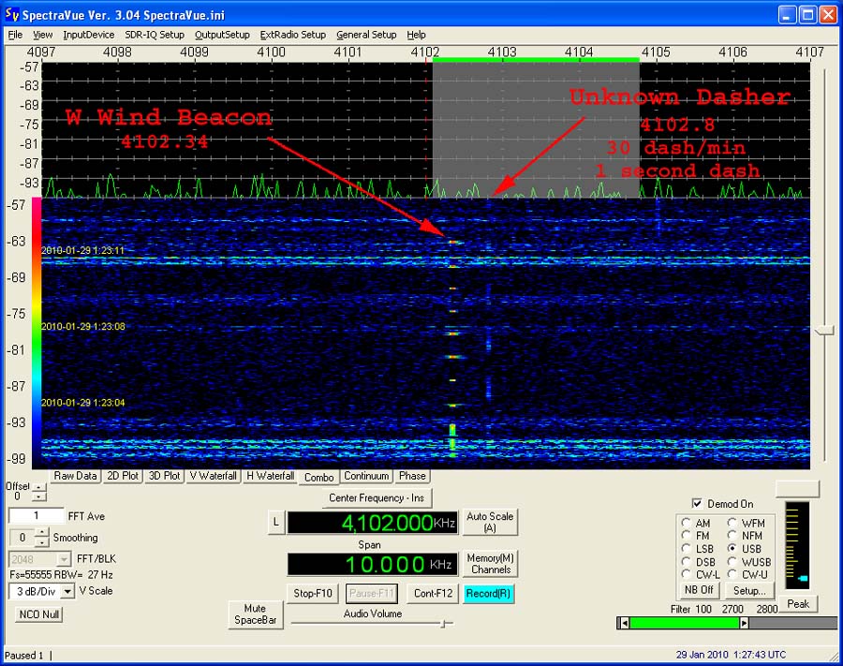Open Memory(M) Channels
The image size is (843, 666).
tap(490, 564)
